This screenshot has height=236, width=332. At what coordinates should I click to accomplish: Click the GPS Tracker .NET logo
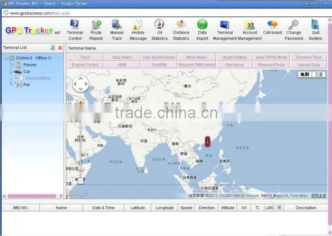(33, 31)
